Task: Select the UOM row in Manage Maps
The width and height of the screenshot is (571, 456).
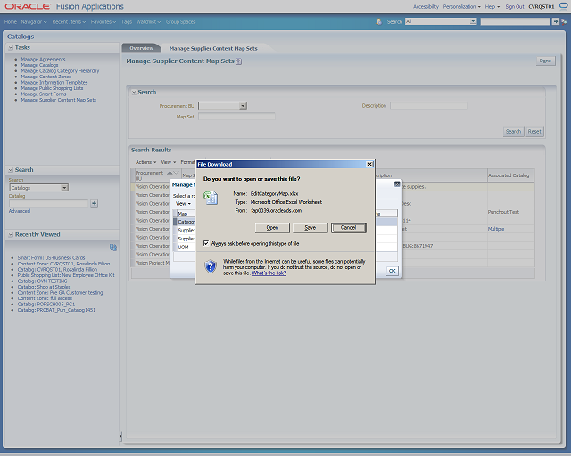Action: pyautogui.click(x=183, y=248)
